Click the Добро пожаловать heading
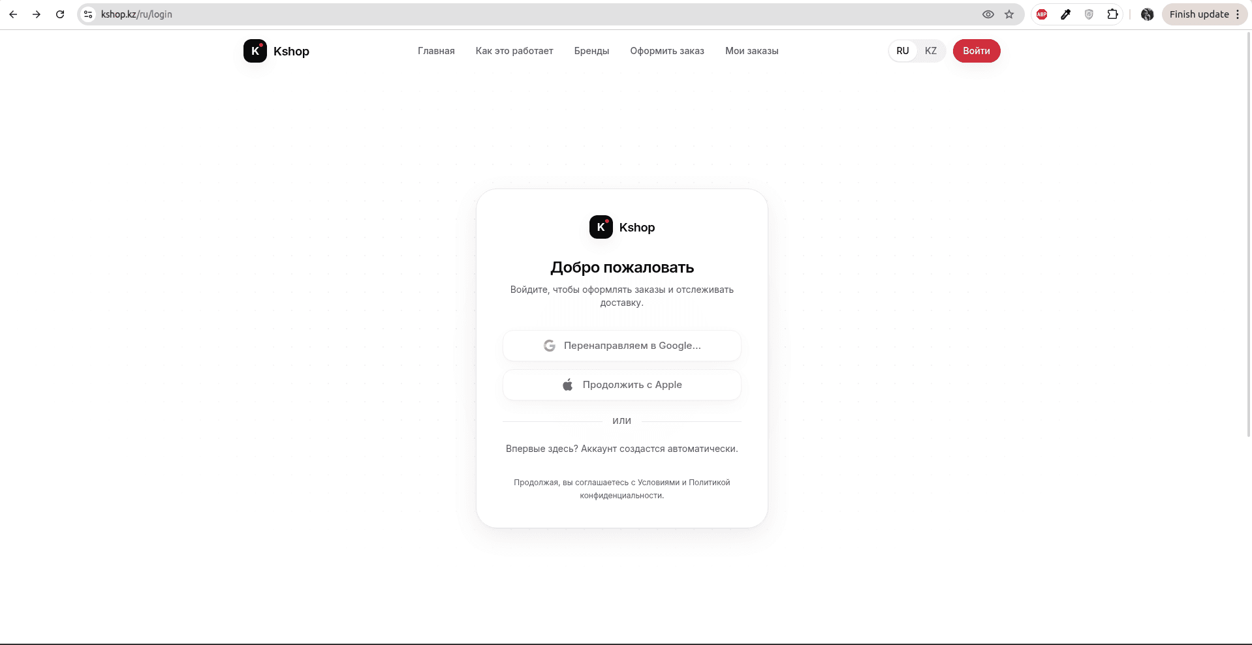Image resolution: width=1252 pixels, height=645 pixels. [622, 267]
